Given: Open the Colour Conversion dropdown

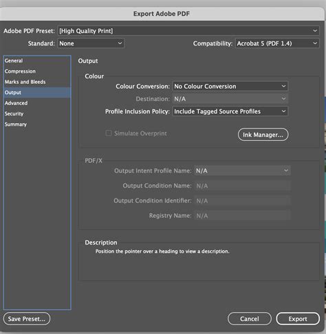Looking at the screenshot, I should pyautogui.click(x=230, y=87).
